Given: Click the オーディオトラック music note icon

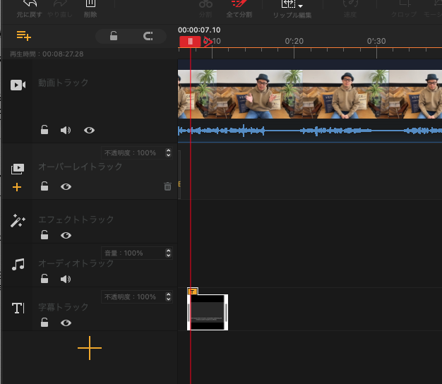Looking at the screenshot, I should pyautogui.click(x=18, y=264).
